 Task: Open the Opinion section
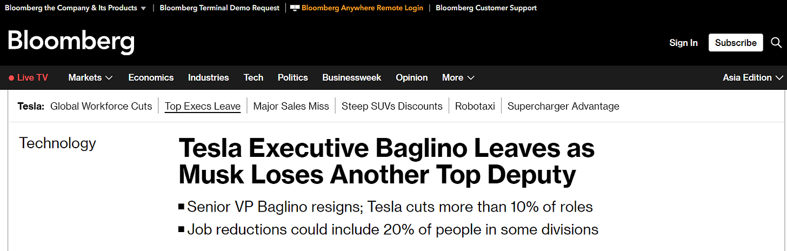(x=411, y=77)
